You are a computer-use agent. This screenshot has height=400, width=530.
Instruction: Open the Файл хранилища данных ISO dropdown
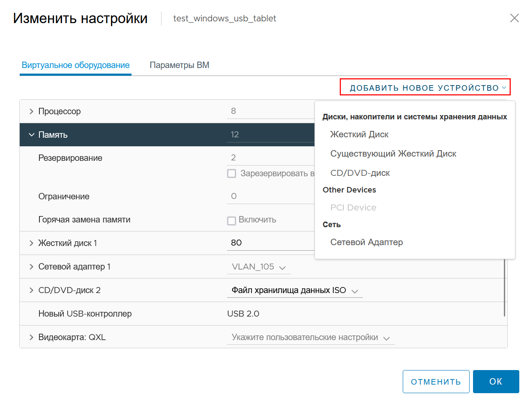click(294, 290)
